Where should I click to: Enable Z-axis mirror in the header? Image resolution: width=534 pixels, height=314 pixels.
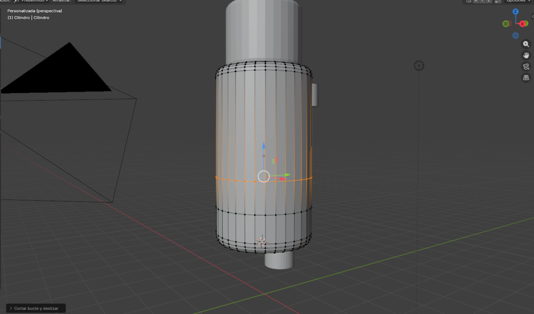[489, 2]
